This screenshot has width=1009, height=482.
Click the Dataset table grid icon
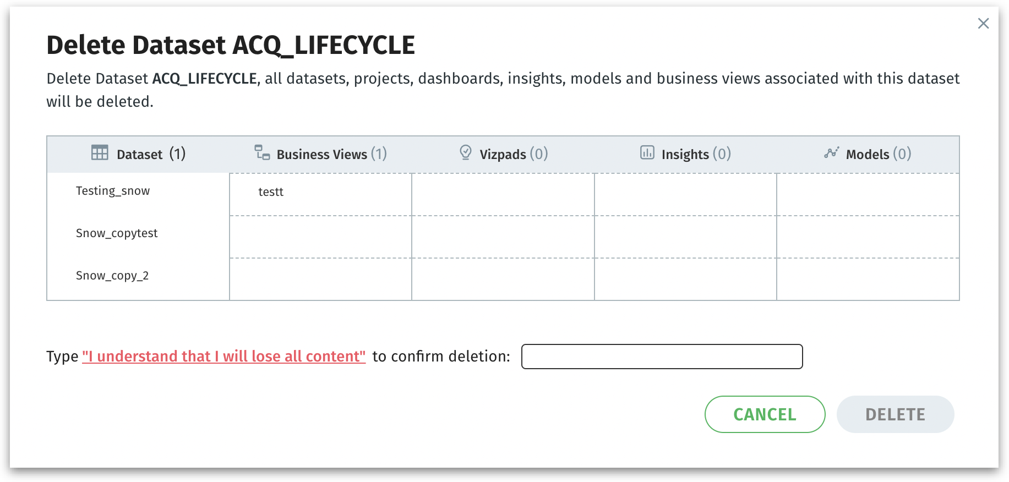pos(100,152)
